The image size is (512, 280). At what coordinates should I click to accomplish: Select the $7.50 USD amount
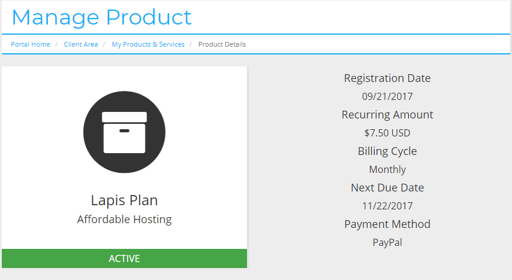tap(387, 133)
